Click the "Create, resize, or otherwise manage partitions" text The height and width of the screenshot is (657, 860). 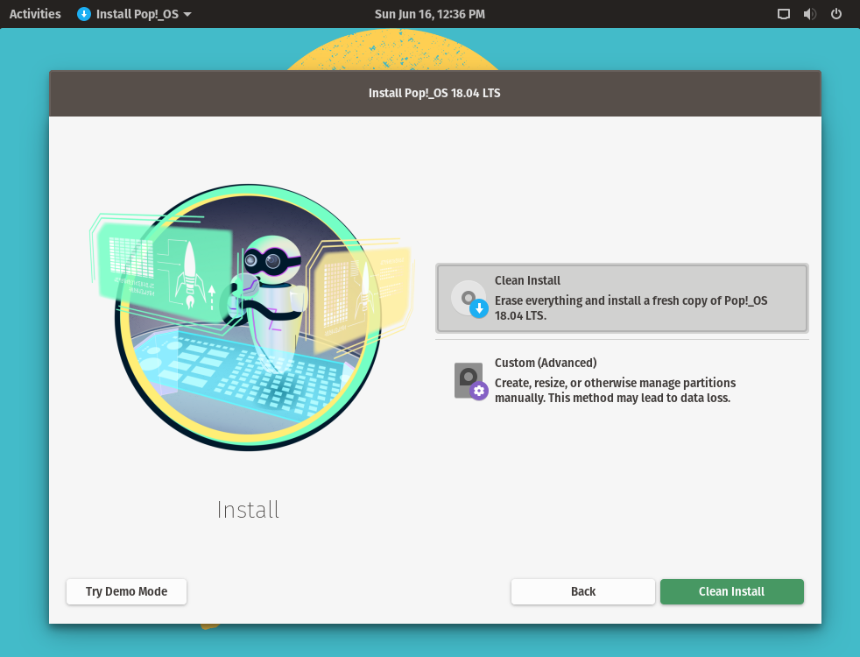coord(615,390)
